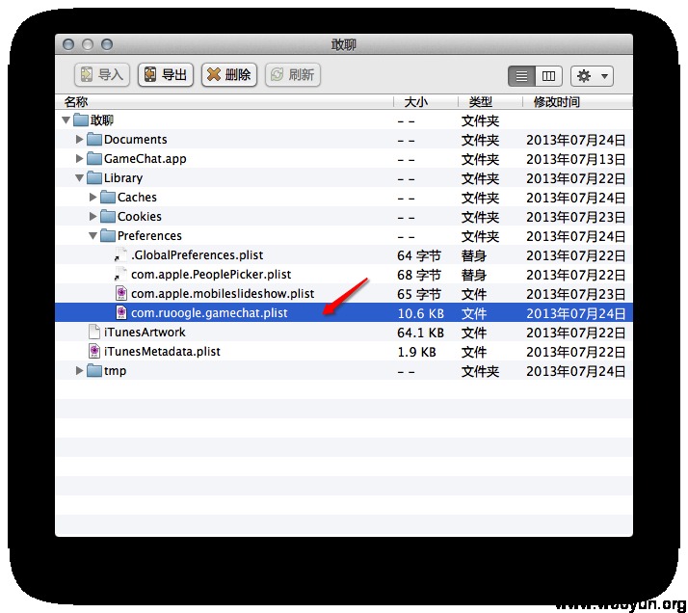This screenshot has width=688, height=613.
Task: Click the Documents folder icon
Action: point(94,139)
